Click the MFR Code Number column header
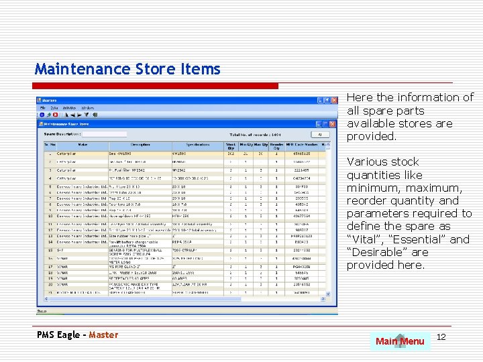This screenshot has width=483, height=362. [x=302, y=146]
